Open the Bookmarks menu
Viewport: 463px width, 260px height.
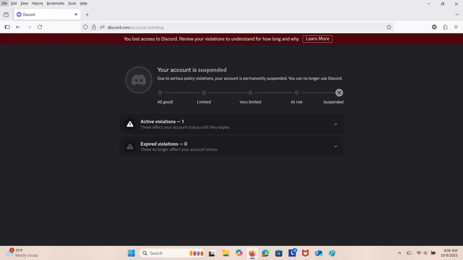(56, 3)
